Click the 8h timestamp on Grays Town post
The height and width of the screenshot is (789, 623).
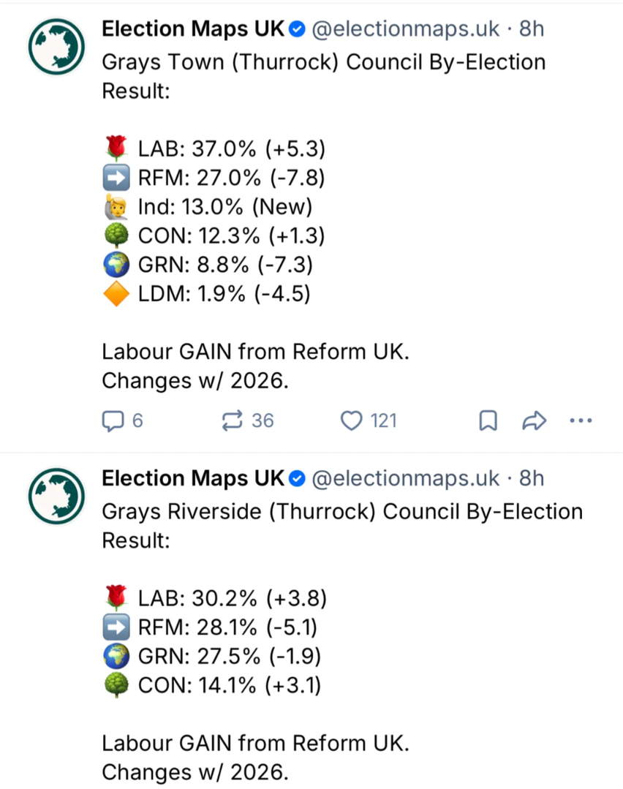pos(532,29)
